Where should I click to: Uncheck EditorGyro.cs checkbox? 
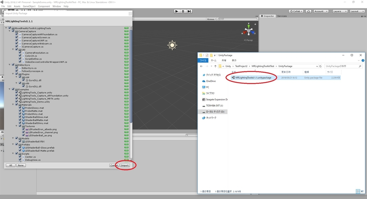point(17,68)
